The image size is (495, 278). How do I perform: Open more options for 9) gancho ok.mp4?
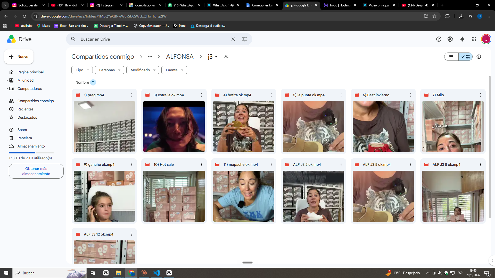(x=132, y=164)
